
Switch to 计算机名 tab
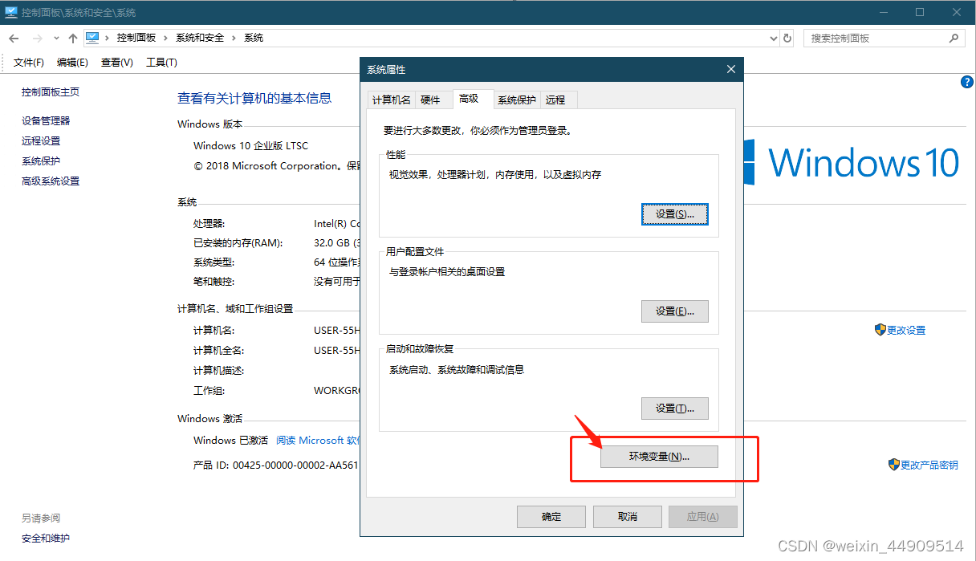[391, 100]
